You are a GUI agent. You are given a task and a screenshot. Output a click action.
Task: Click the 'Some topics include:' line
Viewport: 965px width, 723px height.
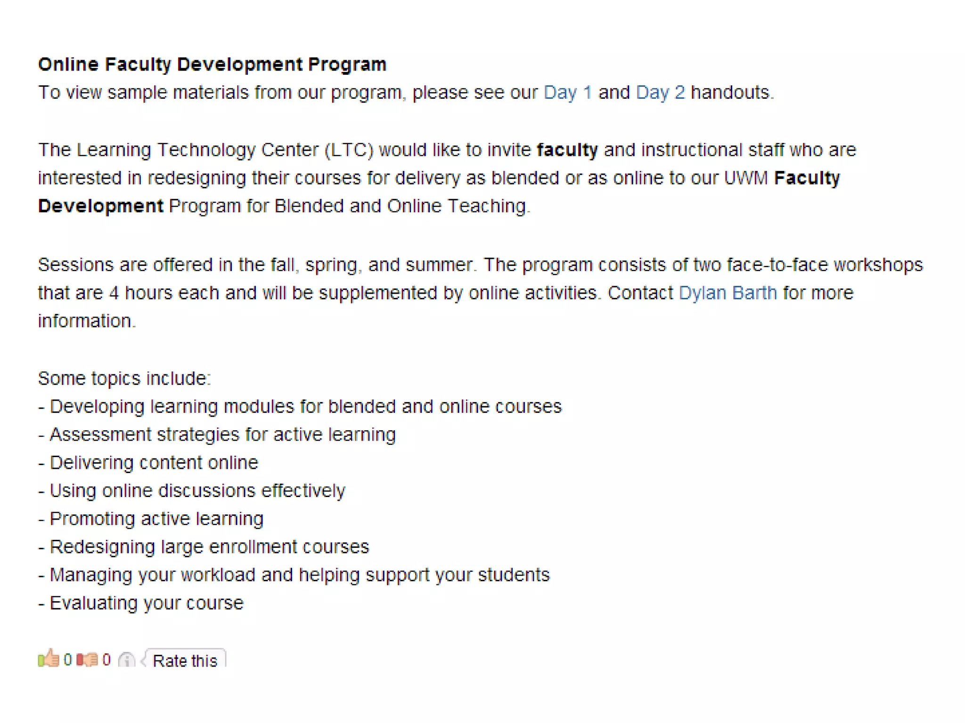124,378
